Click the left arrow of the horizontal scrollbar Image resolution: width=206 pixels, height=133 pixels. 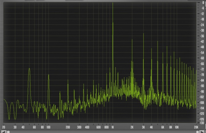click(x=4, y=131)
